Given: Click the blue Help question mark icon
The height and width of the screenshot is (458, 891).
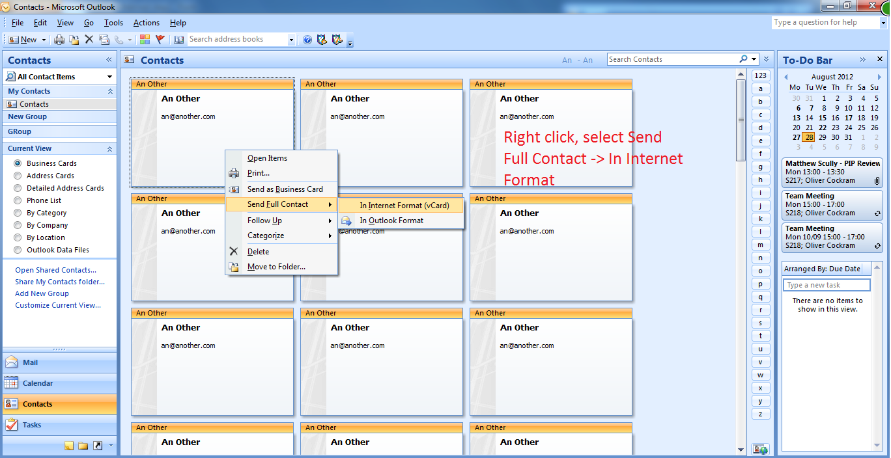Looking at the screenshot, I should pos(307,40).
